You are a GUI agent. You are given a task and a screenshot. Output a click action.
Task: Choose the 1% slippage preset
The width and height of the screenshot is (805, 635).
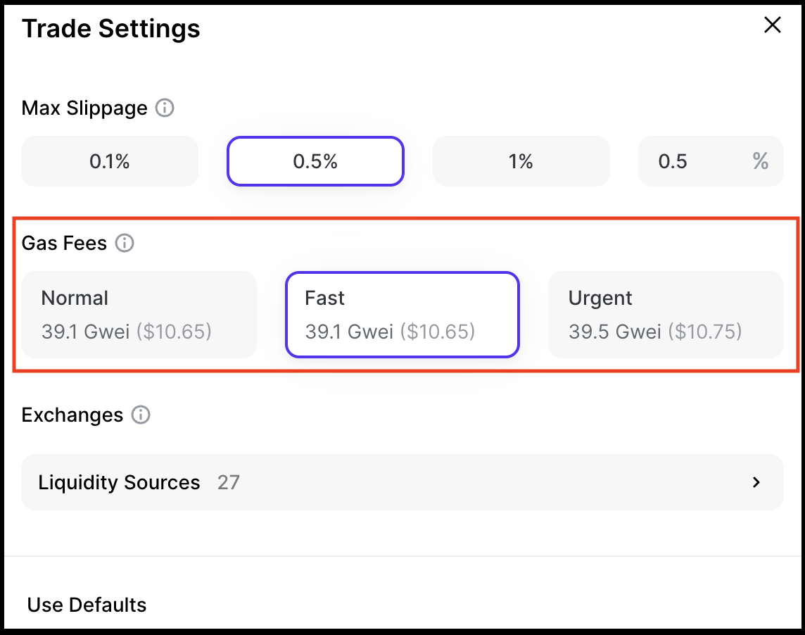tap(521, 161)
